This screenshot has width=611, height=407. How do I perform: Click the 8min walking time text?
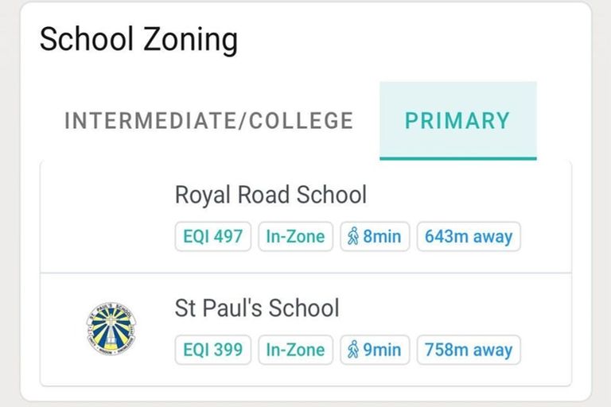[x=383, y=237]
